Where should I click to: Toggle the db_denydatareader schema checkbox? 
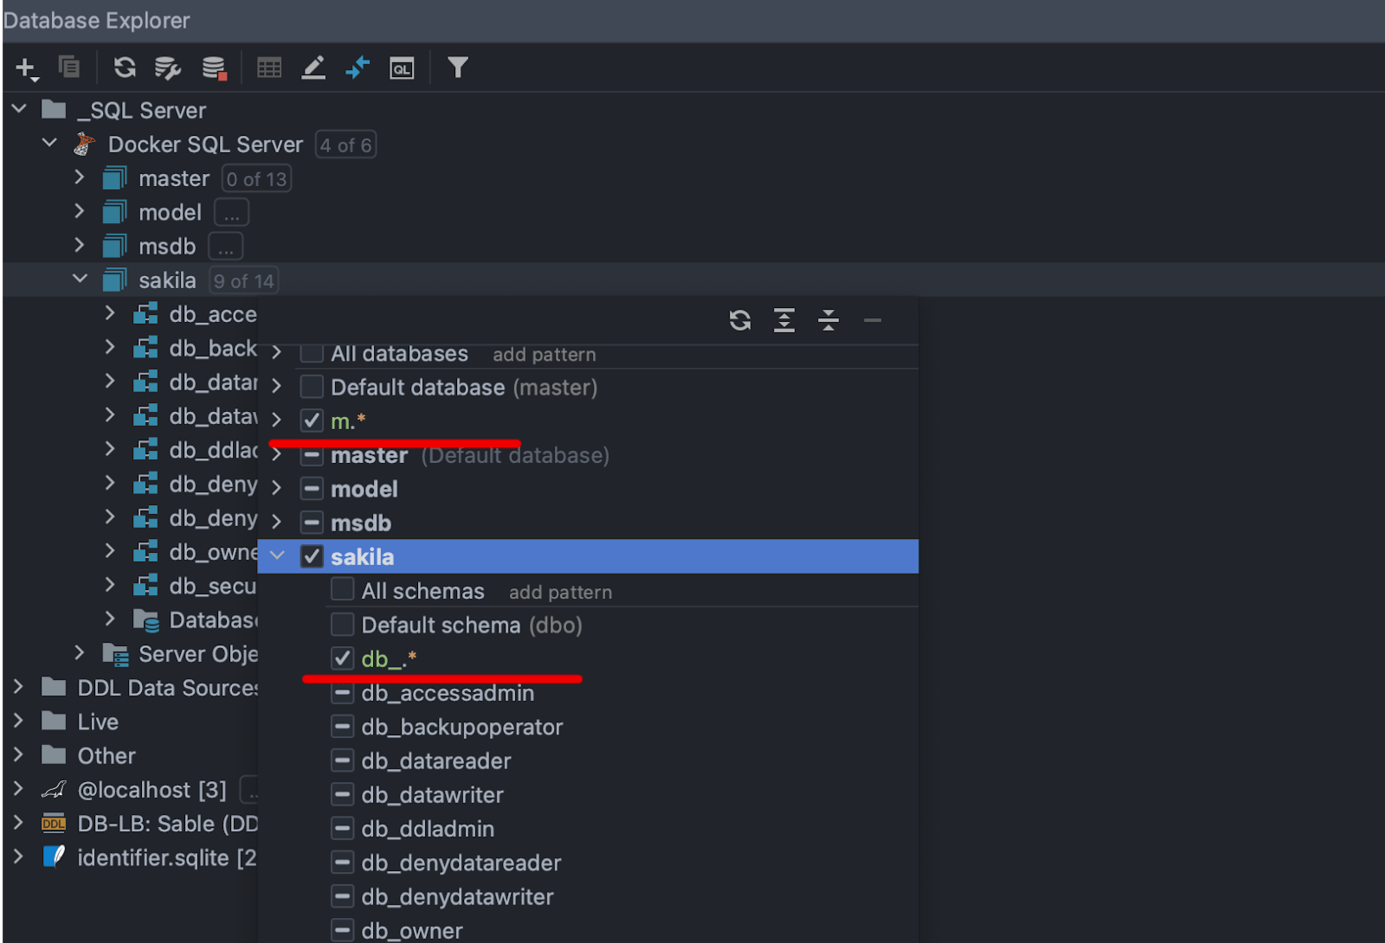coord(343,863)
